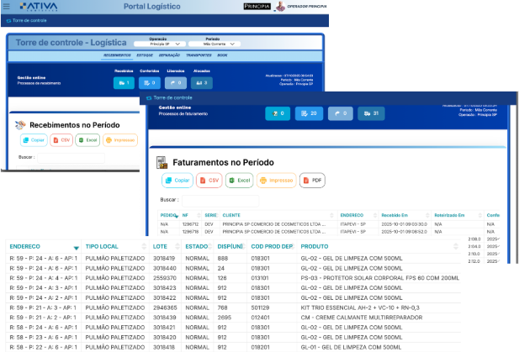Screen dimensions: 519x352
Task: Open the Recebidos card showing 1
Action: coord(124,83)
